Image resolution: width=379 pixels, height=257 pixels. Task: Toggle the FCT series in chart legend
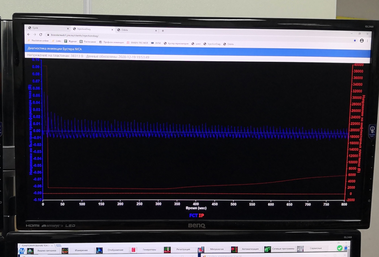coord(193,215)
